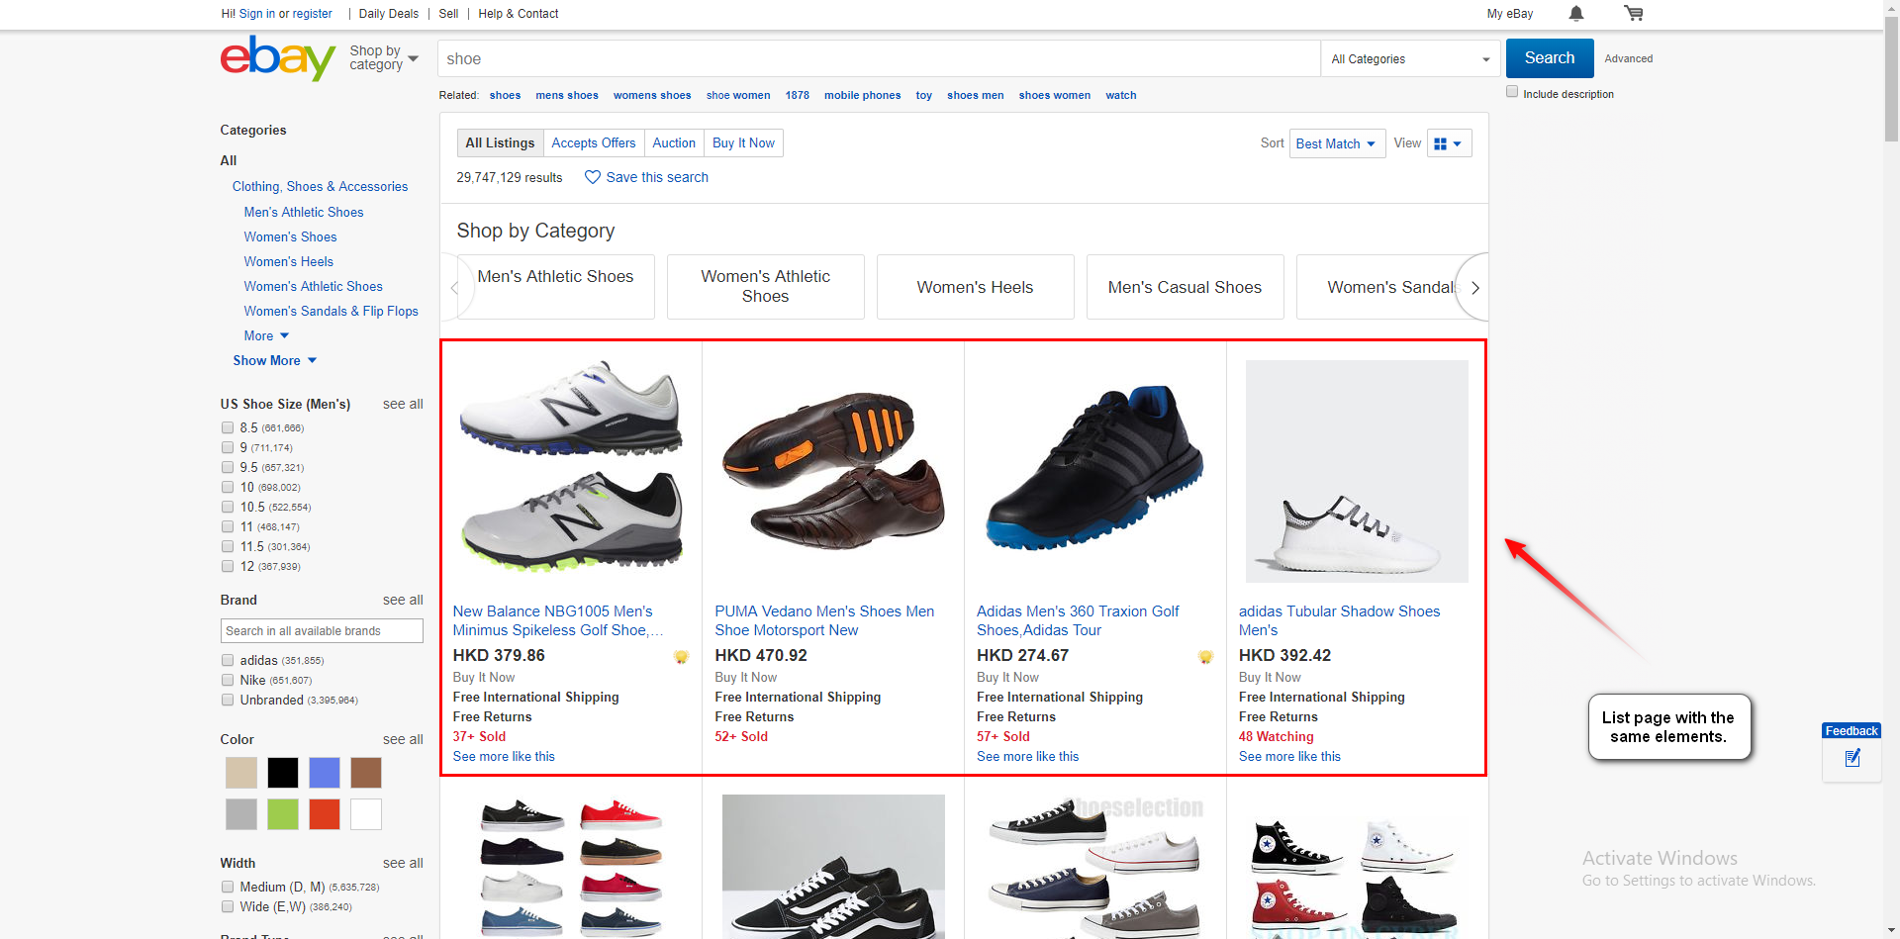
Task: Click Women's Sandals & Flip Flops category link
Action: click(331, 311)
